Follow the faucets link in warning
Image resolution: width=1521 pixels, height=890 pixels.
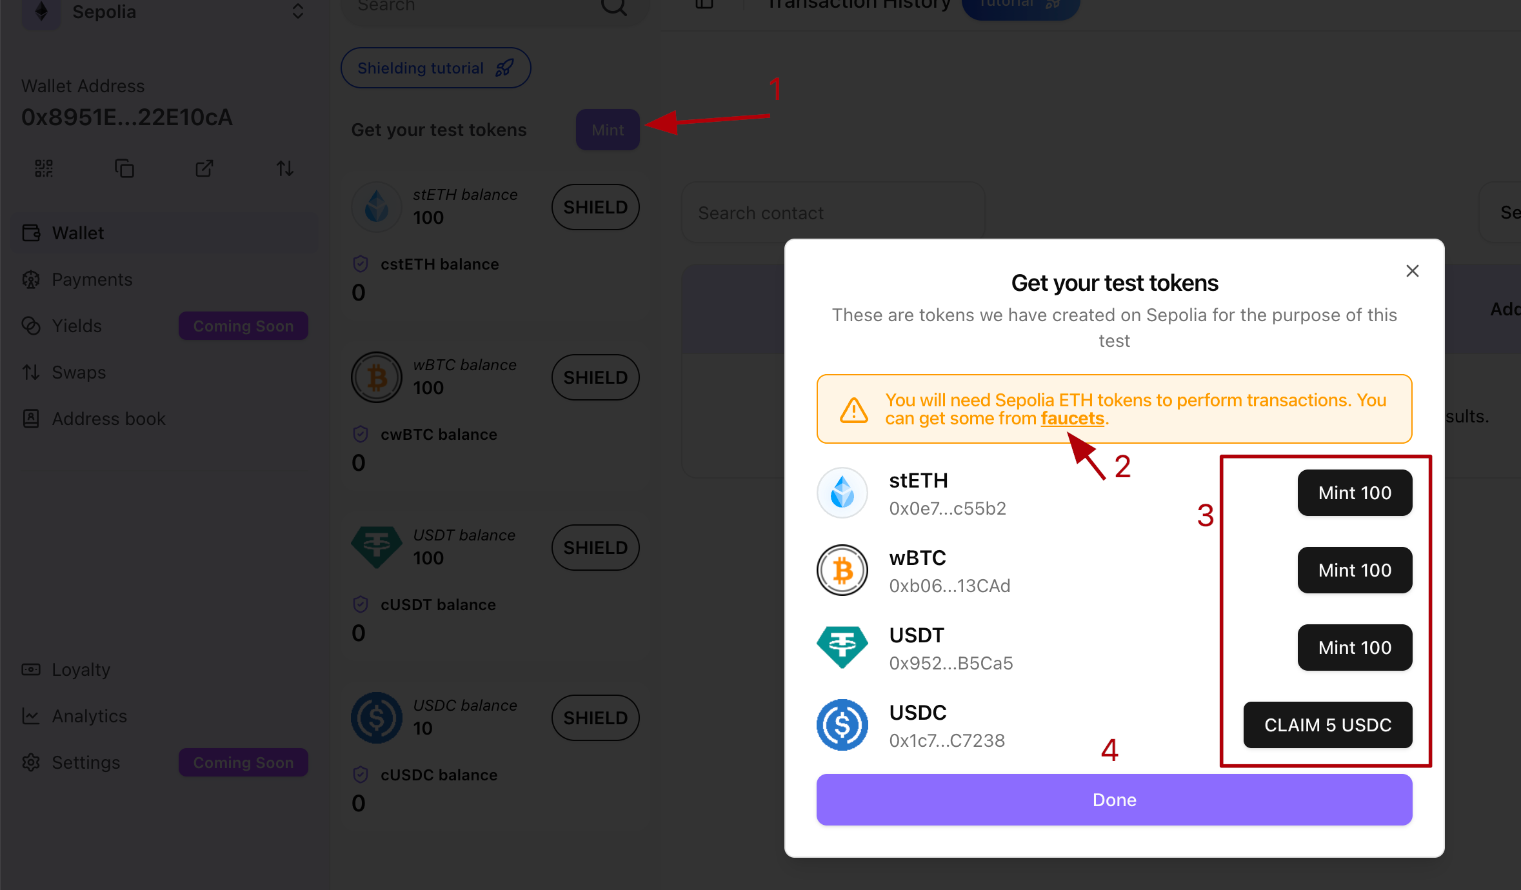(x=1072, y=419)
